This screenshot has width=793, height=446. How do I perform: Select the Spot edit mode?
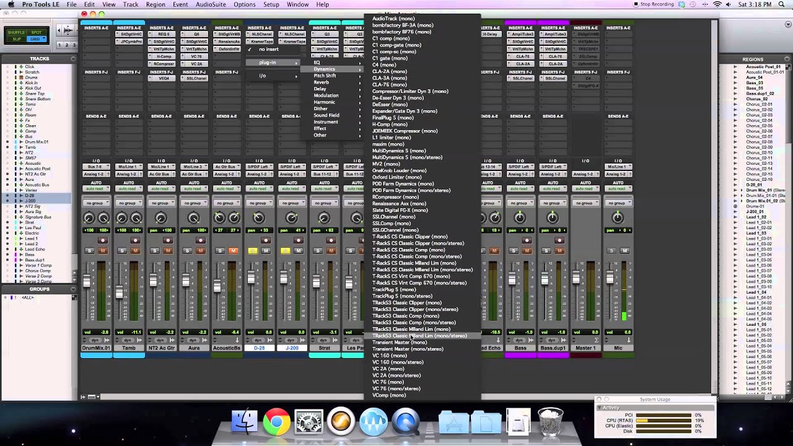37,32
